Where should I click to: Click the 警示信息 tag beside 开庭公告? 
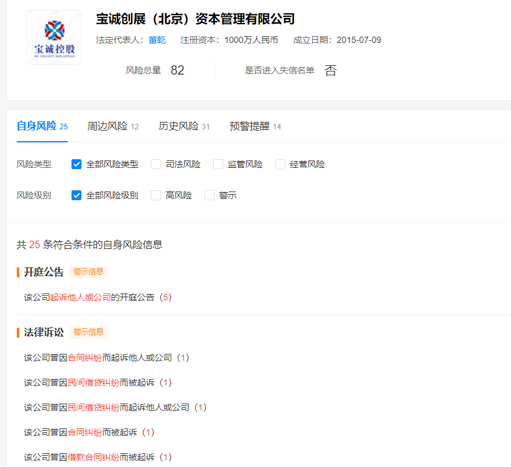[x=89, y=272]
